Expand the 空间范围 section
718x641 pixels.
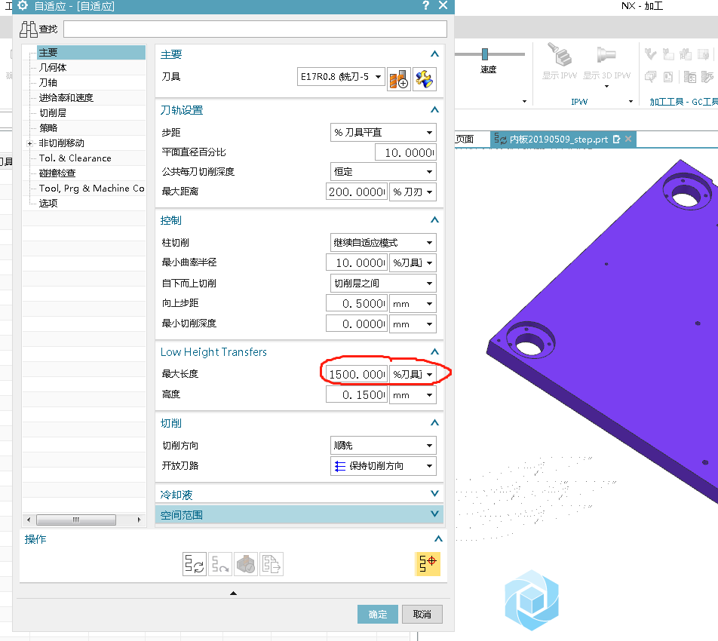click(435, 514)
